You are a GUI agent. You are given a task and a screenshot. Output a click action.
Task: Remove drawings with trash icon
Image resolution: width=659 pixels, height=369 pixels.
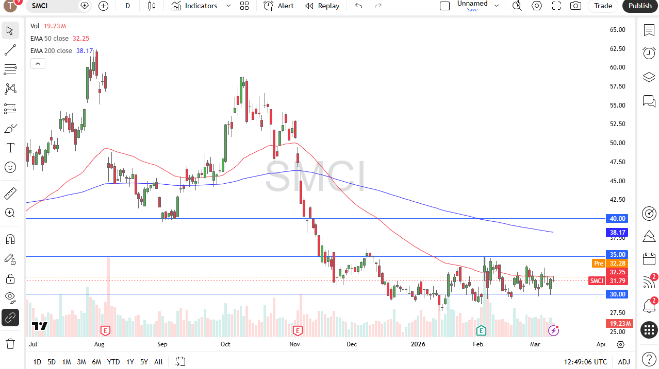pos(10,343)
